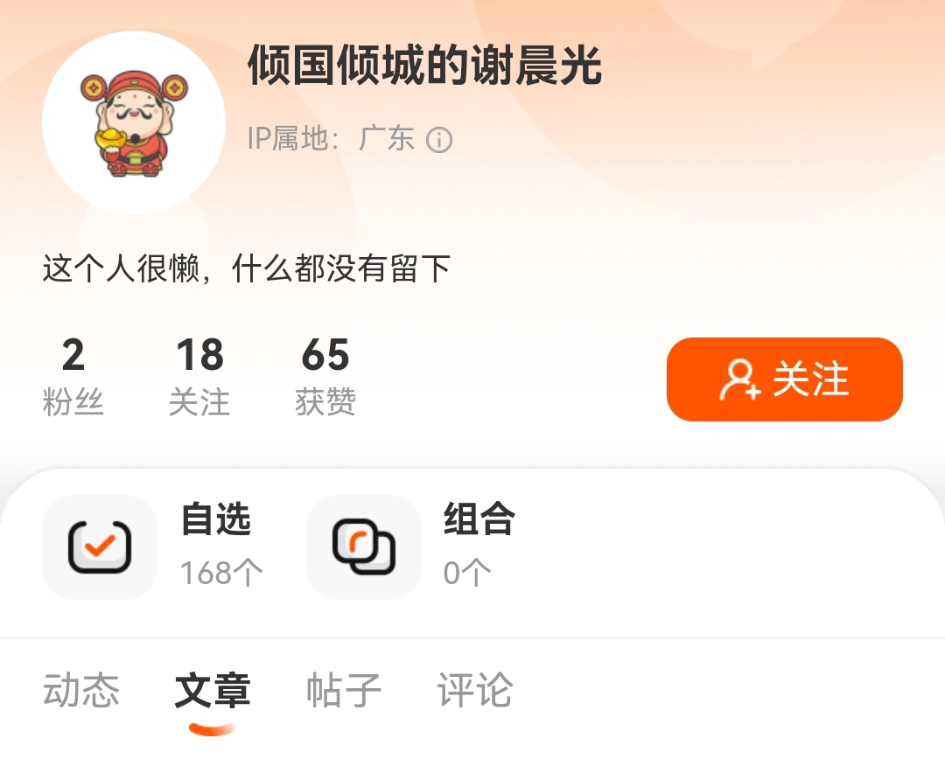Open the fans list showing 2 粉丝
This screenshot has height=759, width=945.
point(73,377)
